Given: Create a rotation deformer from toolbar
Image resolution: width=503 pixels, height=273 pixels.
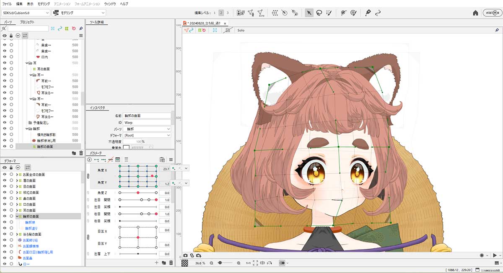Looking at the screenshot, I should tap(285, 13).
